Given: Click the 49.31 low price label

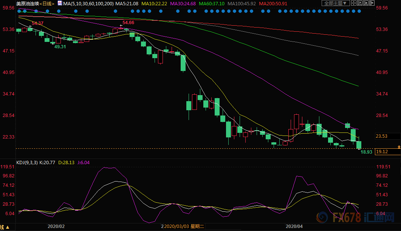Looking at the screenshot, I should click(60, 47).
